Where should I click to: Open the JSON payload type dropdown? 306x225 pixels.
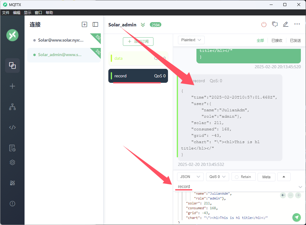190,177
